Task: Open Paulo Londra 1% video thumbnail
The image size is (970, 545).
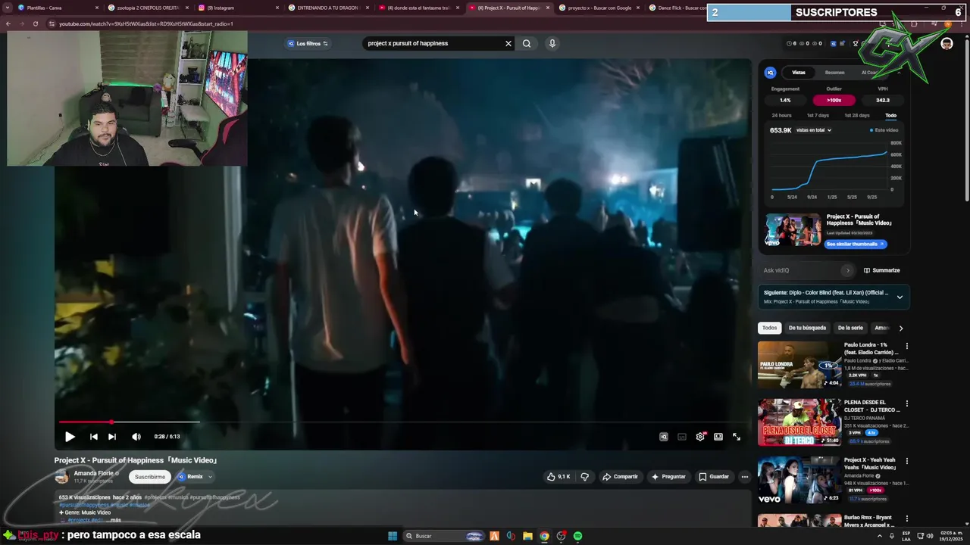Action: click(x=799, y=365)
